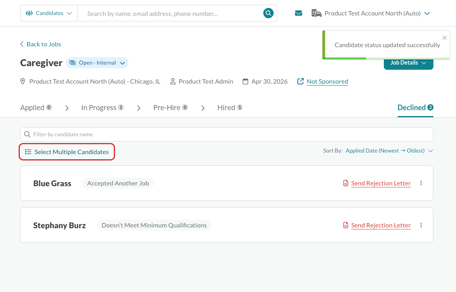
Task: Click the Product Test Admin text
Action: coord(206,81)
